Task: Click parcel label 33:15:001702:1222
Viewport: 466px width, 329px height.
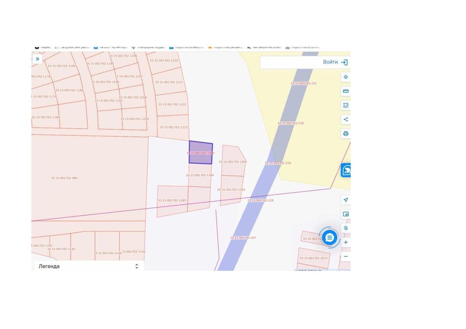Action: point(172,104)
